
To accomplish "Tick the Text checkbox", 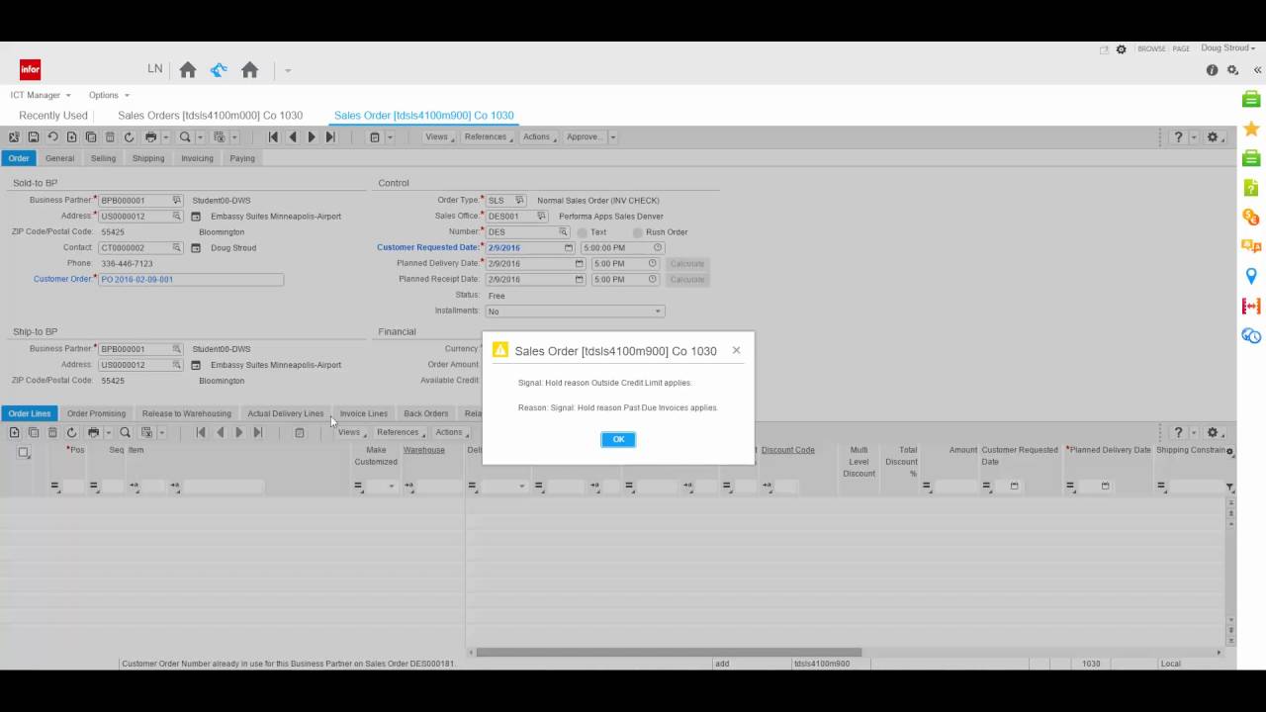I will (x=583, y=232).
